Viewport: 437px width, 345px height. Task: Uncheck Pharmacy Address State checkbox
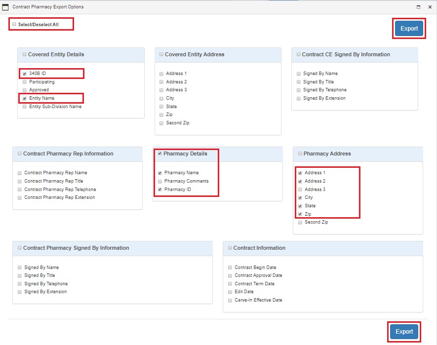coord(300,206)
